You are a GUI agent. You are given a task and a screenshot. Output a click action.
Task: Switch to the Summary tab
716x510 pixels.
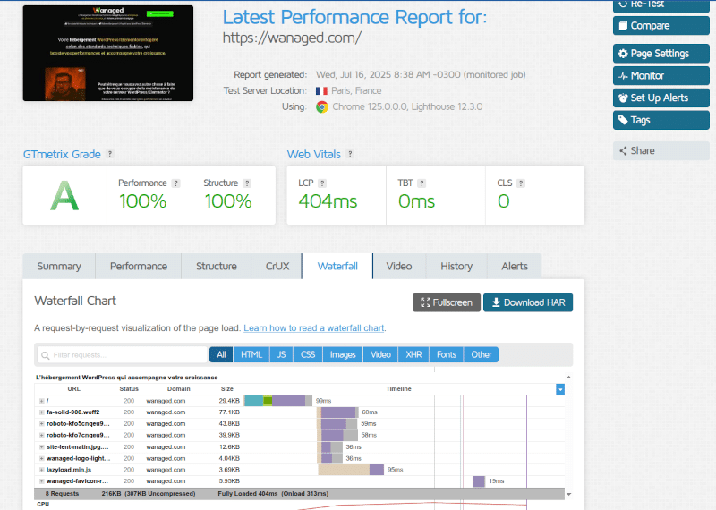(59, 267)
